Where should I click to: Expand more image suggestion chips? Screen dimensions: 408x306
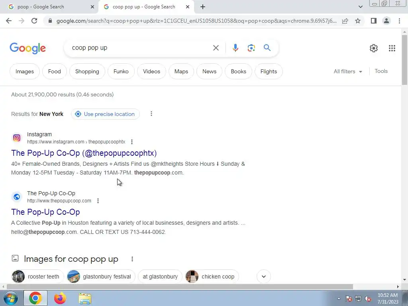(264, 277)
